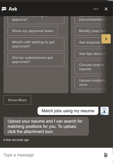Close the Ask chat panel
This screenshot has height=162, width=113.
106,9
